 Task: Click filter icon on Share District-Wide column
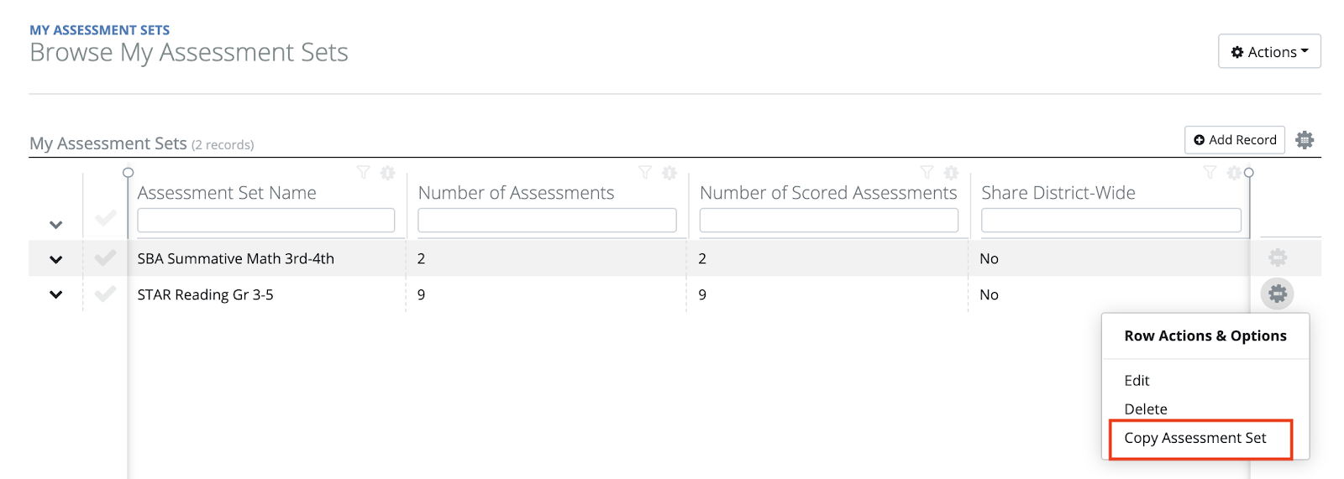tap(1209, 172)
